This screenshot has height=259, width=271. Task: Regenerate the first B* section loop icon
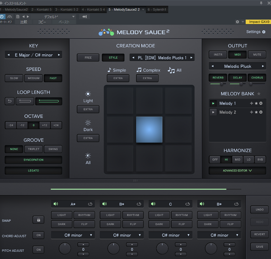139,204
